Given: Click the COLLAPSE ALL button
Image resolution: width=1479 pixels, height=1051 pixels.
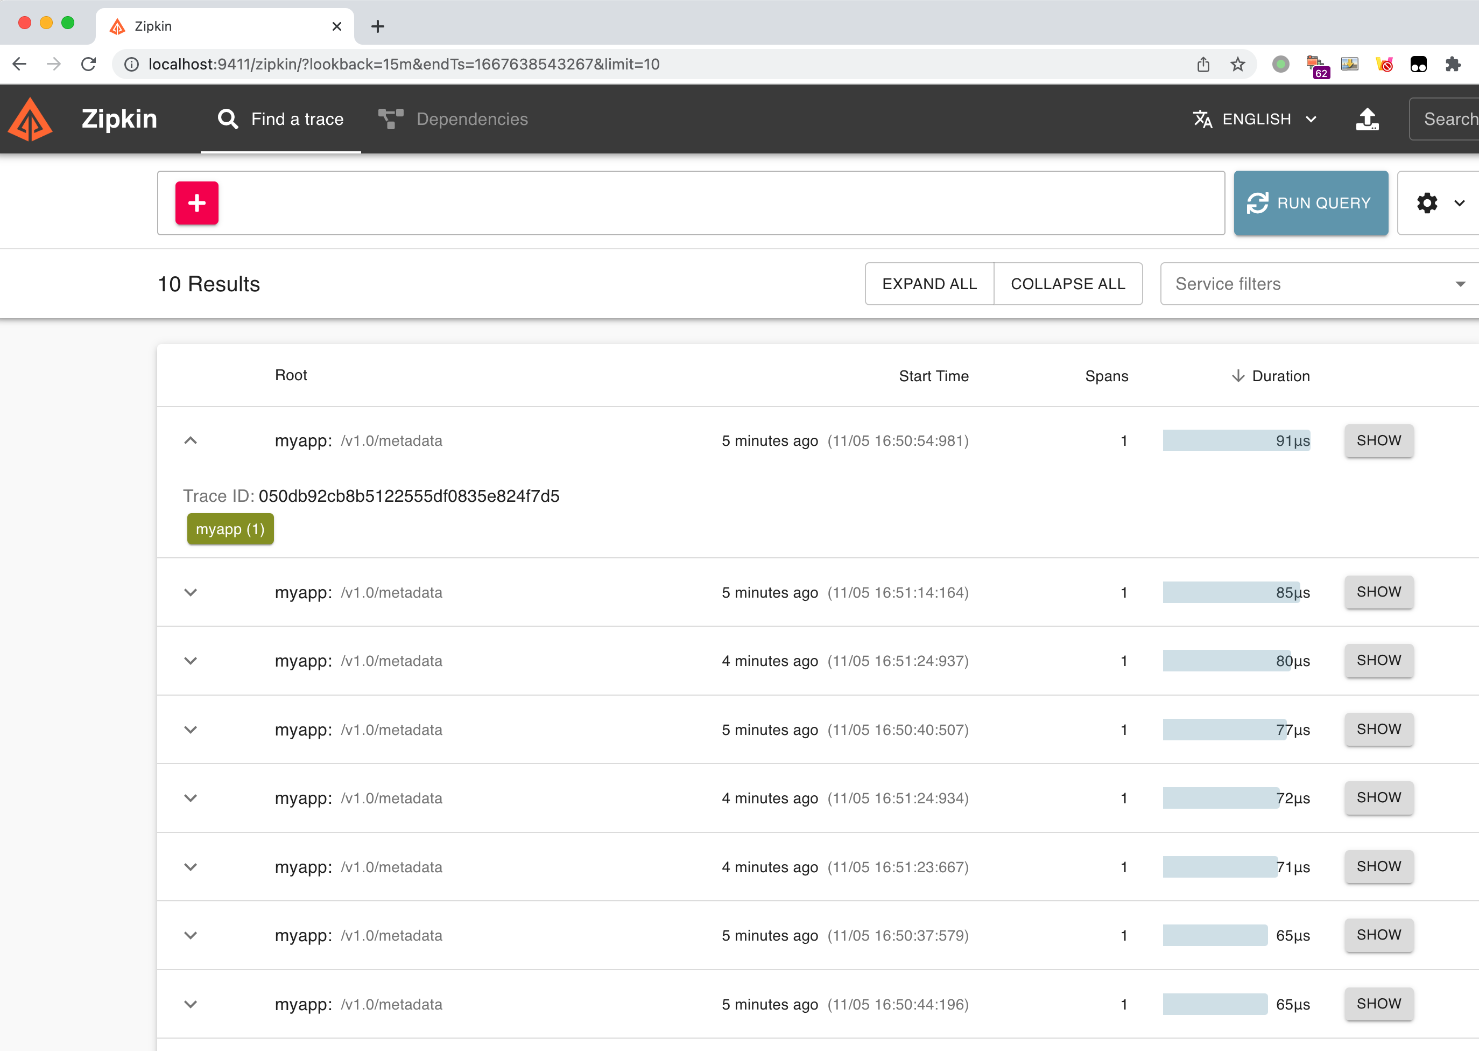Looking at the screenshot, I should tap(1067, 283).
